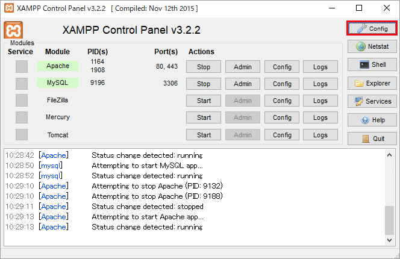Screen dimensions: 400x259
Task: Toggle the Apache service checkbox
Action: pyautogui.click(x=22, y=67)
